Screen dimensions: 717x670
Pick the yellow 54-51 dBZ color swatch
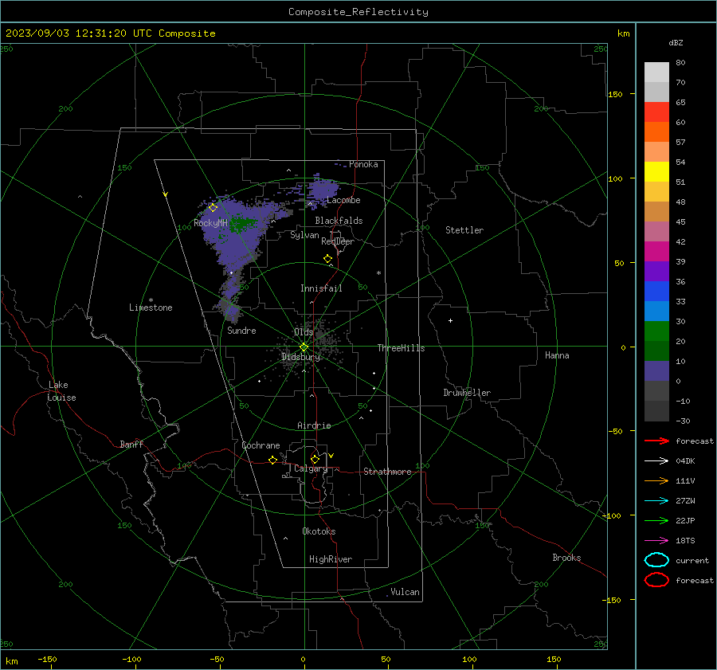[x=656, y=172]
